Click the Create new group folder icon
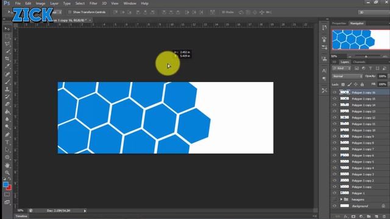 [x=369, y=217]
